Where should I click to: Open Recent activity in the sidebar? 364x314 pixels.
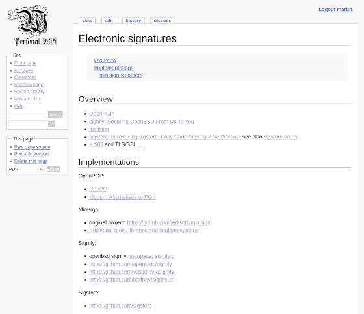tap(29, 92)
